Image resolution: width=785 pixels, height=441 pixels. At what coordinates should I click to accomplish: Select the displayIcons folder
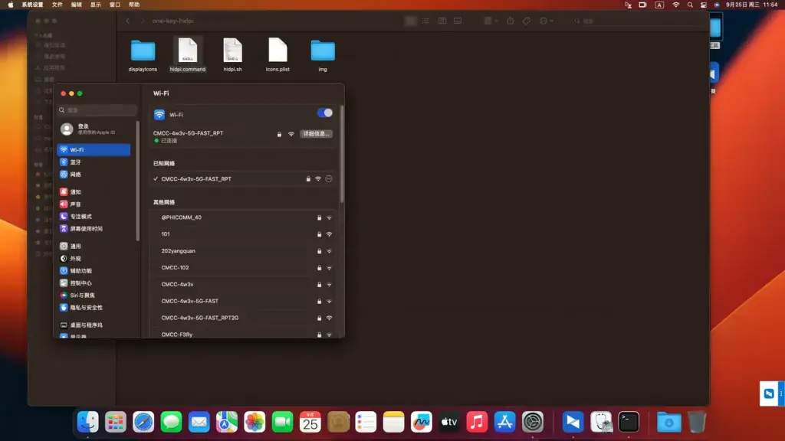point(143,55)
